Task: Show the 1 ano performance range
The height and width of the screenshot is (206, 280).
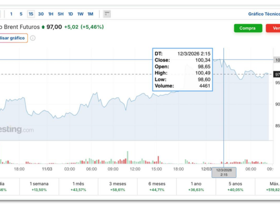Action: [196, 187]
